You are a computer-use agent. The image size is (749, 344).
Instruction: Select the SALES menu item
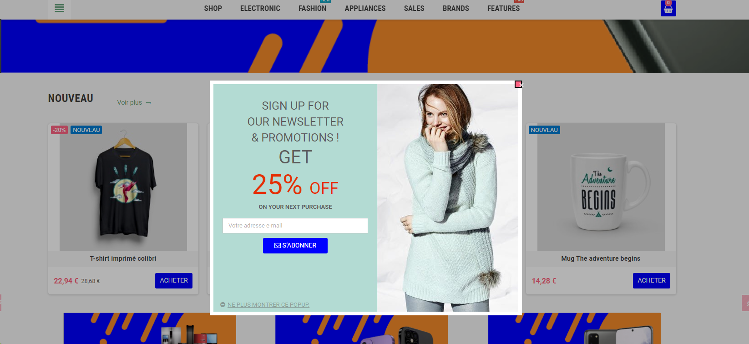point(414,8)
